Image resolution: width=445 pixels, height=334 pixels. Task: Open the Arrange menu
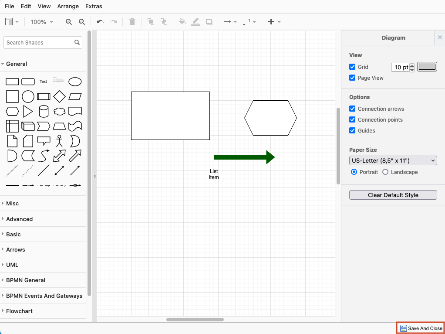(68, 7)
